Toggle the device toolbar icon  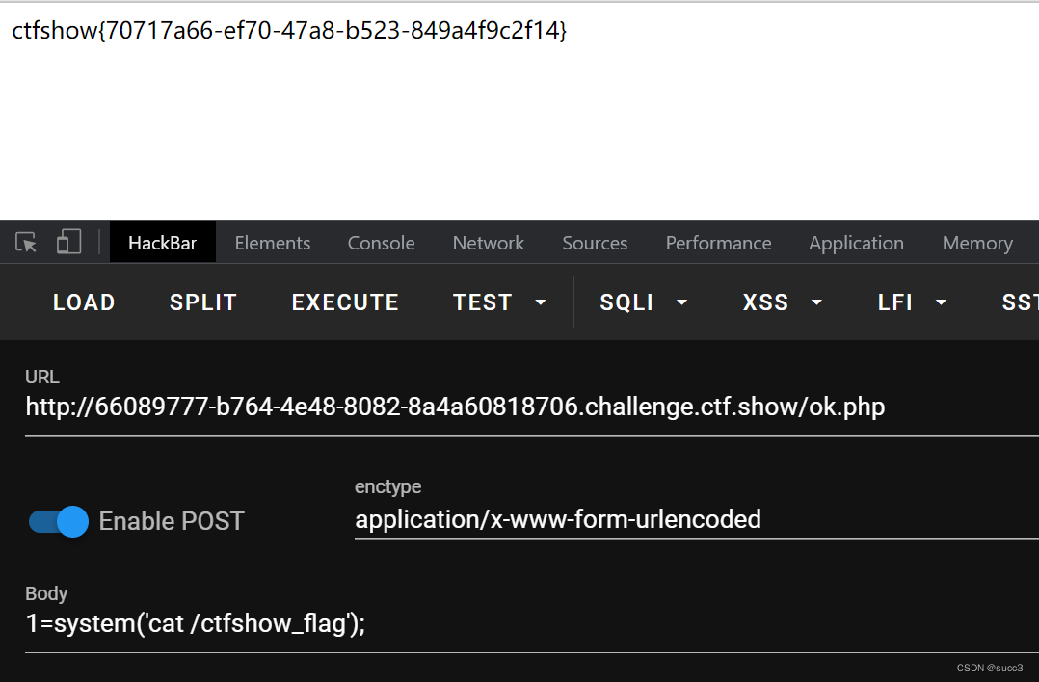pyautogui.click(x=68, y=243)
